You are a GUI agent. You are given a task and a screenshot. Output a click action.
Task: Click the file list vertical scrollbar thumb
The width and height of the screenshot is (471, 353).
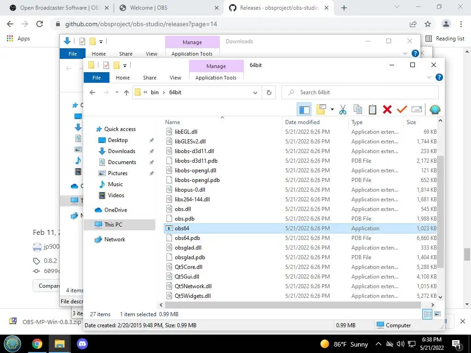[x=440, y=211]
